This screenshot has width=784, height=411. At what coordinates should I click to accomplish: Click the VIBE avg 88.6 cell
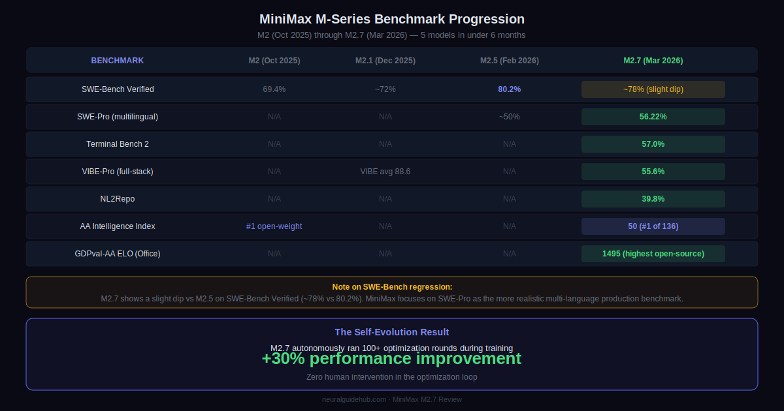coord(385,172)
